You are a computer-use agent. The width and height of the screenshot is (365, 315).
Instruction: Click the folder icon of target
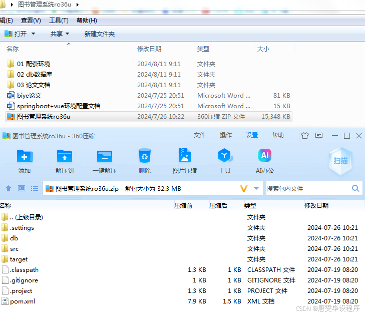tap(5, 259)
